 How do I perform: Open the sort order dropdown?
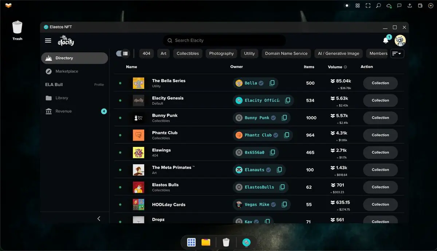tap(397, 53)
